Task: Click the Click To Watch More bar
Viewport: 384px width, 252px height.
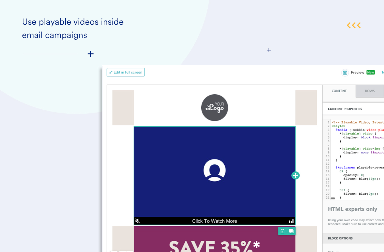Action: (x=214, y=221)
